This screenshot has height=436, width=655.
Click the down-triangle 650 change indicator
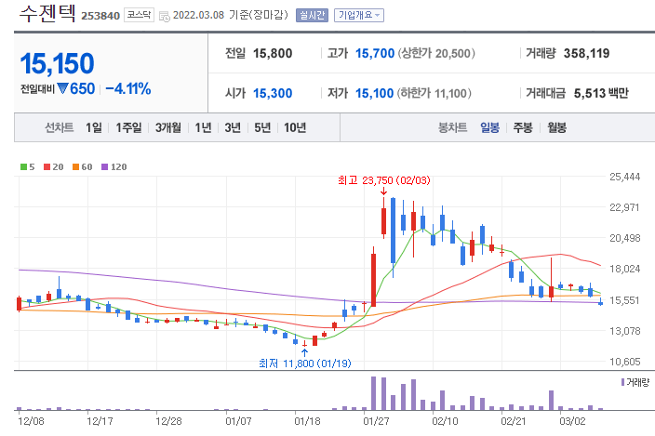(76, 89)
